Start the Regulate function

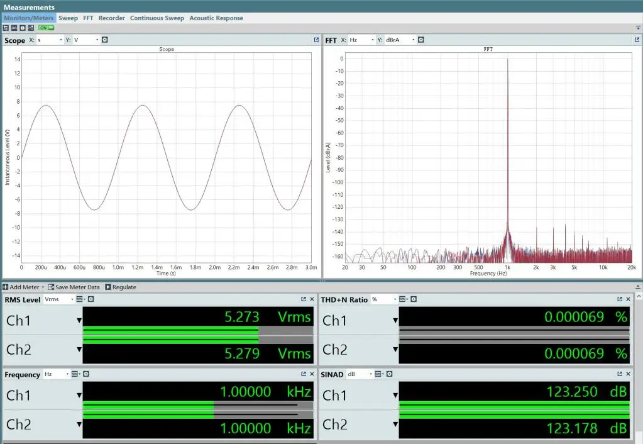click(121, 287)
